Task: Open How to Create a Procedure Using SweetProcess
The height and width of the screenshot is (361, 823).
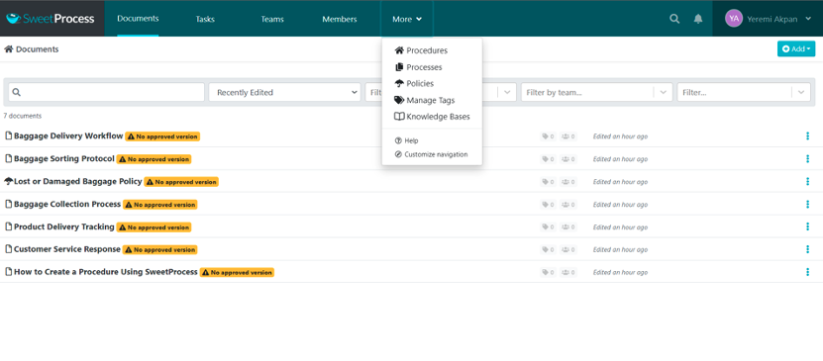Action: [106, 272]
